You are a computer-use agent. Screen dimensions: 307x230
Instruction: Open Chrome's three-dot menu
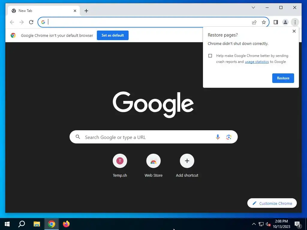pyautogui.click(x=295, y=22)
